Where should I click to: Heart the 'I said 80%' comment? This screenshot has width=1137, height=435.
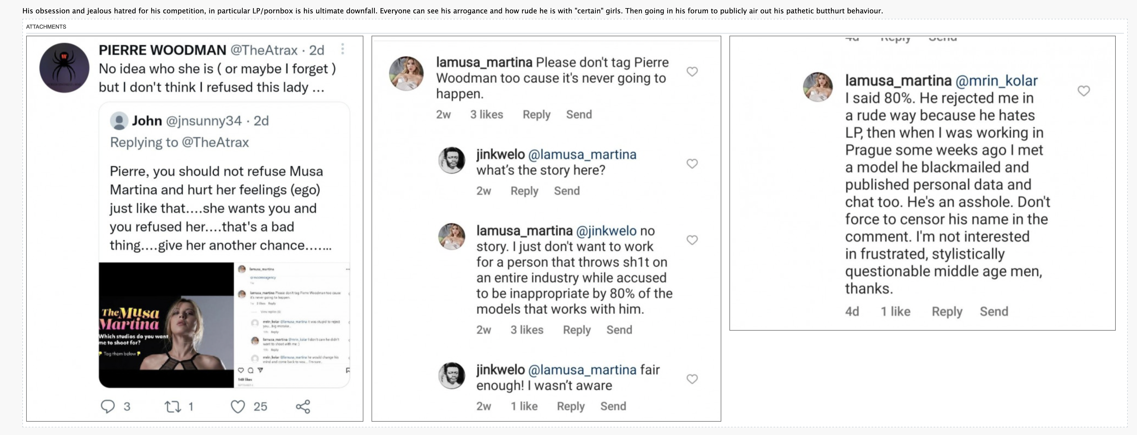1084,91
